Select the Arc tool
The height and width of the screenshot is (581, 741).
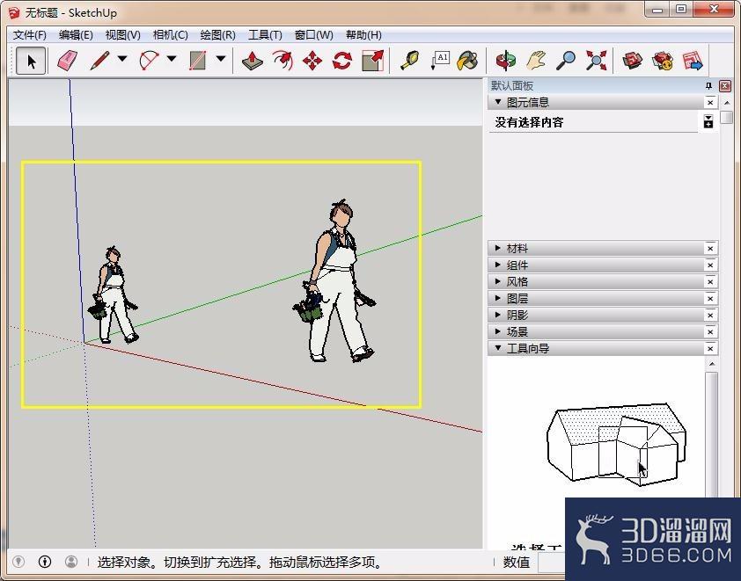(x=149, y=61)
